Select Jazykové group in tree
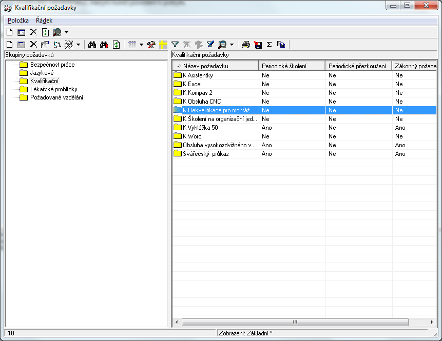The width and height of the screenshot is (442, 341). tap(42, 73)
